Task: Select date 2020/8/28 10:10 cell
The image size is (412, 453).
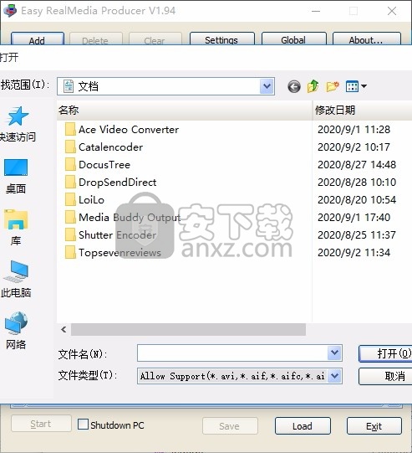Action: point(357,183)
